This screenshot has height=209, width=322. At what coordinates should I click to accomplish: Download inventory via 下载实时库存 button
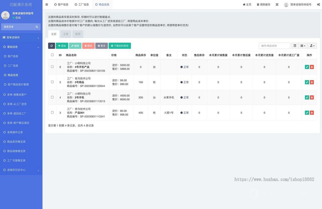tap(119, 46)
